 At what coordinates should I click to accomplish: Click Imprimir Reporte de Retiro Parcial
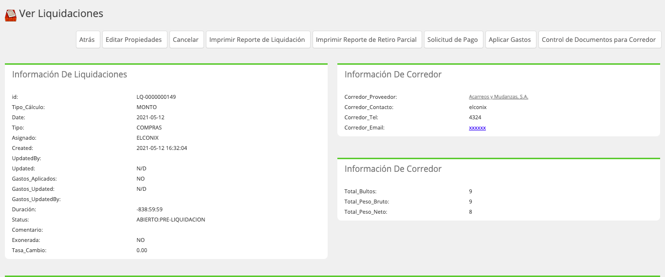coord(367,39)
